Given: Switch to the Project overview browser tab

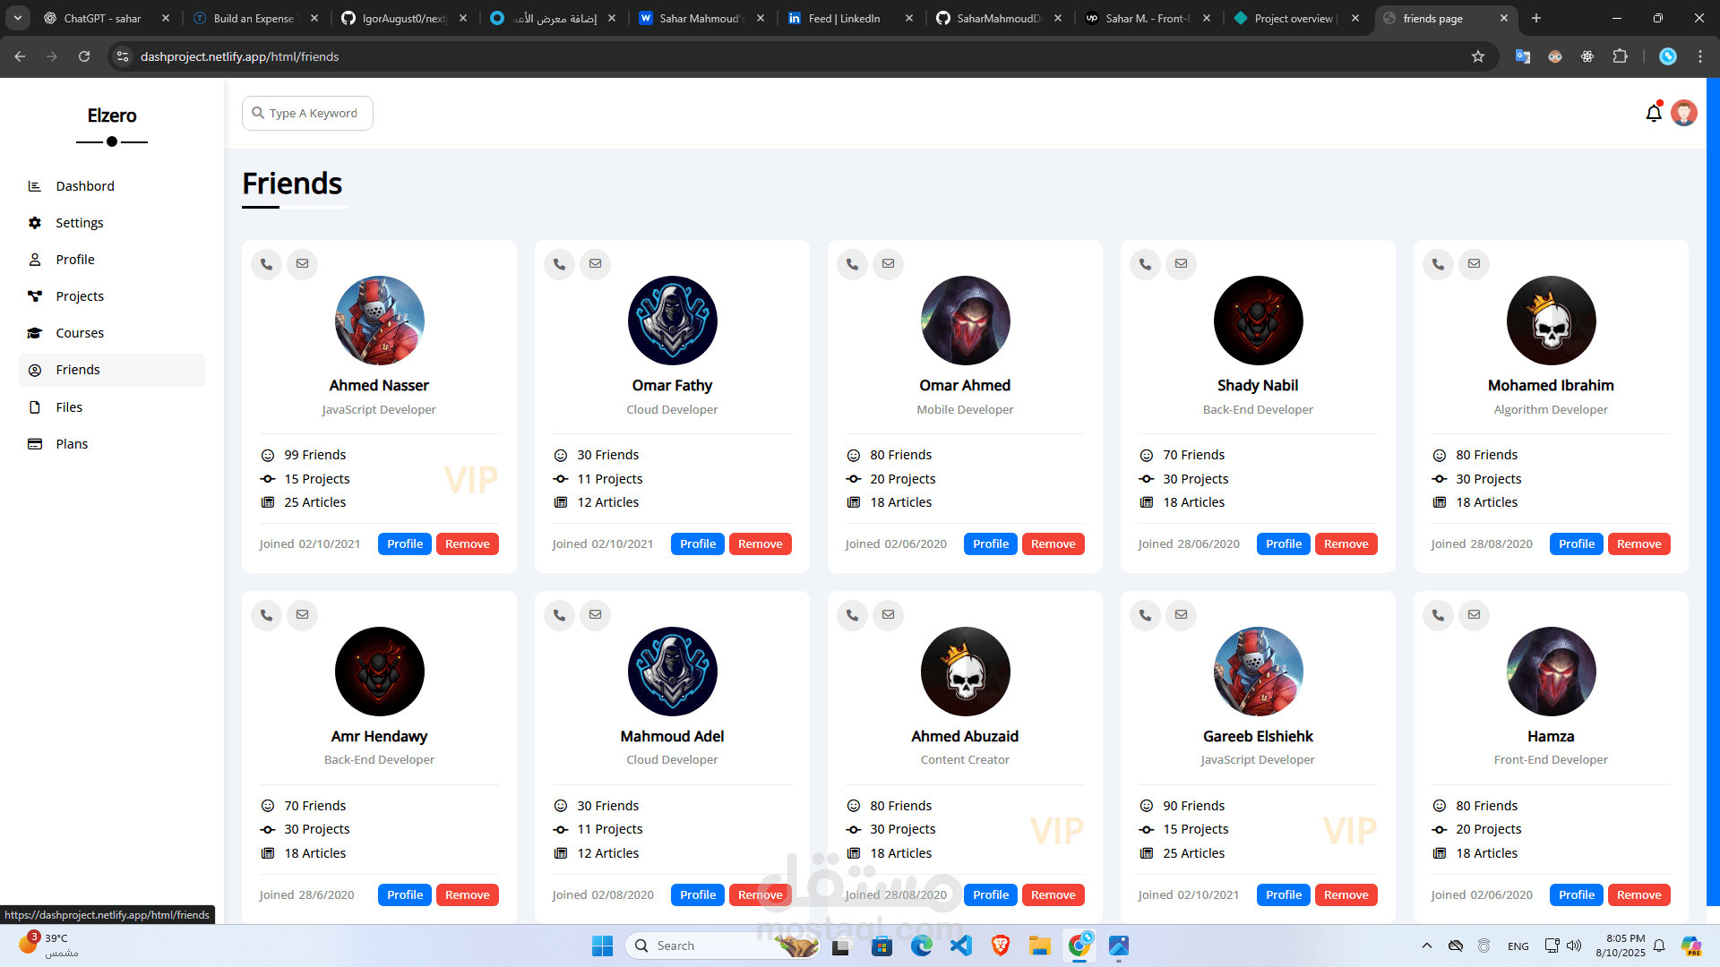Looking at the screenshot, I should click(1293, 18).
